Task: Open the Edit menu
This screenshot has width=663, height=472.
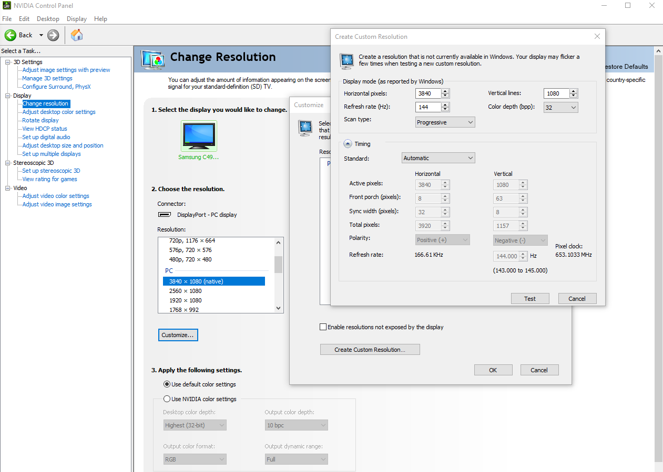Action: click(x=24, y=19)
